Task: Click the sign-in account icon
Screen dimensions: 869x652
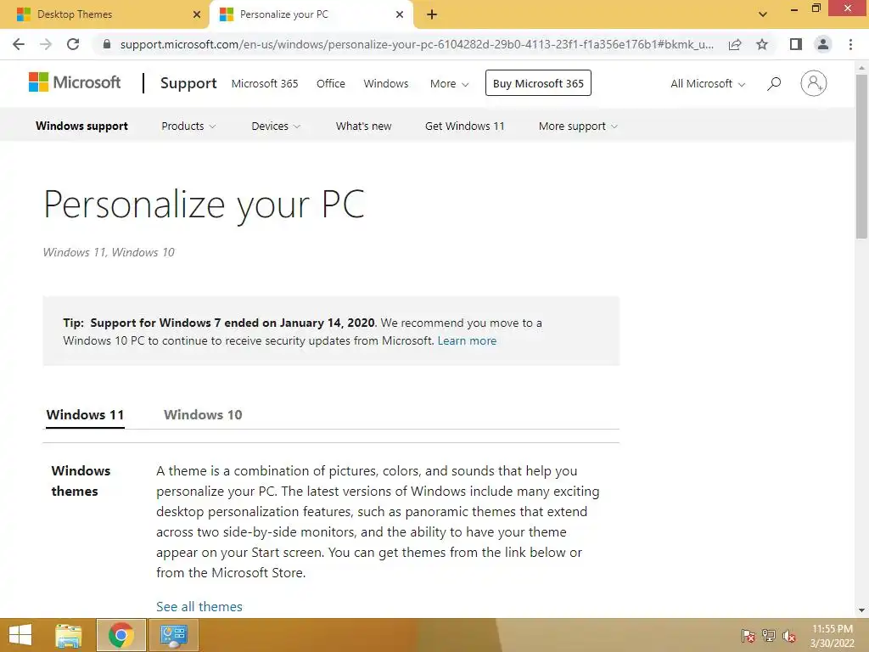Action: pos(814,83)
